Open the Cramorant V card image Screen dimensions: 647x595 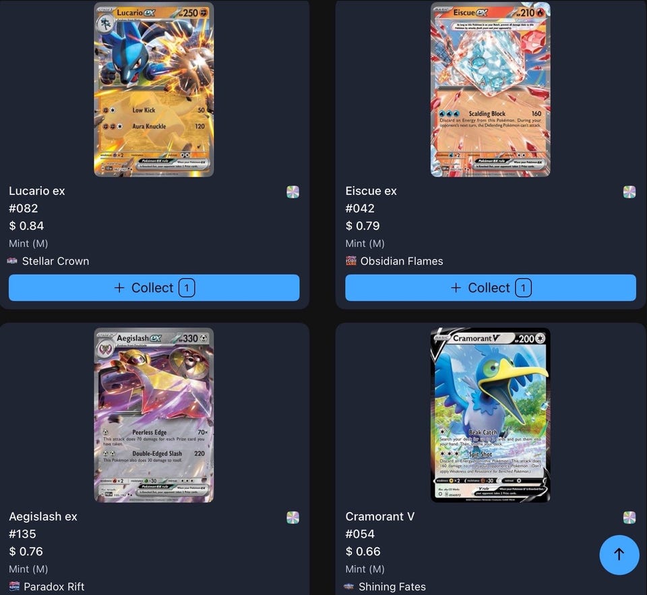(x=490, y=415)
